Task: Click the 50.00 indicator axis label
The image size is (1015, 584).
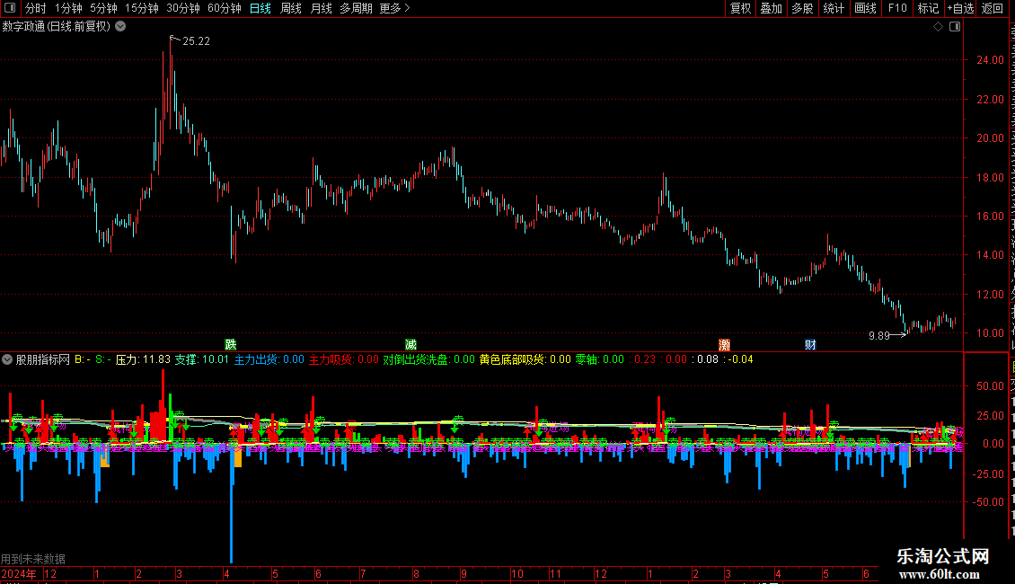Action: click(x=990, y=385)
